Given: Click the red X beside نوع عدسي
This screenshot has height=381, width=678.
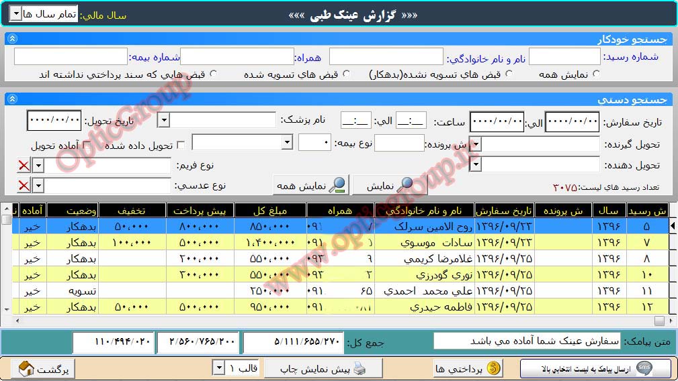Looking at the screenshot, I should (x=24, y=186).
